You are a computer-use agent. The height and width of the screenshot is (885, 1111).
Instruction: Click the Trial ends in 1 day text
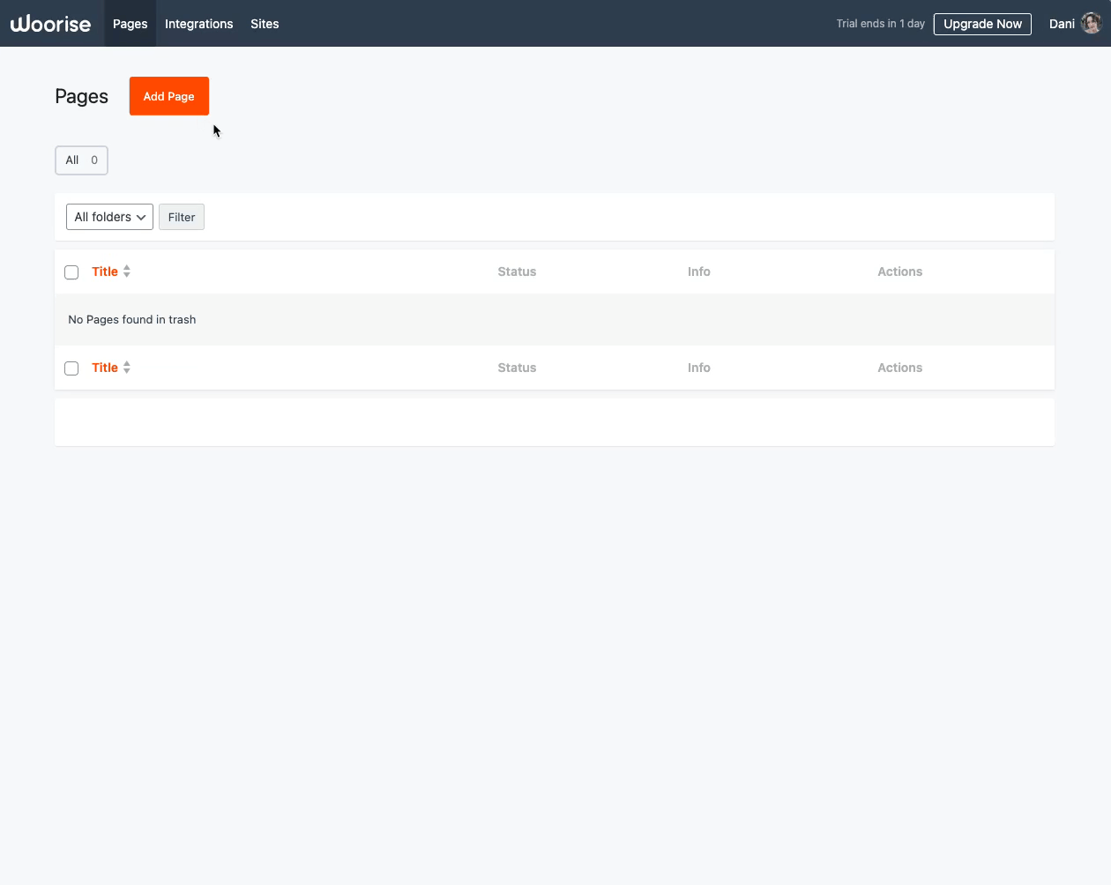[x=880, y=24]
